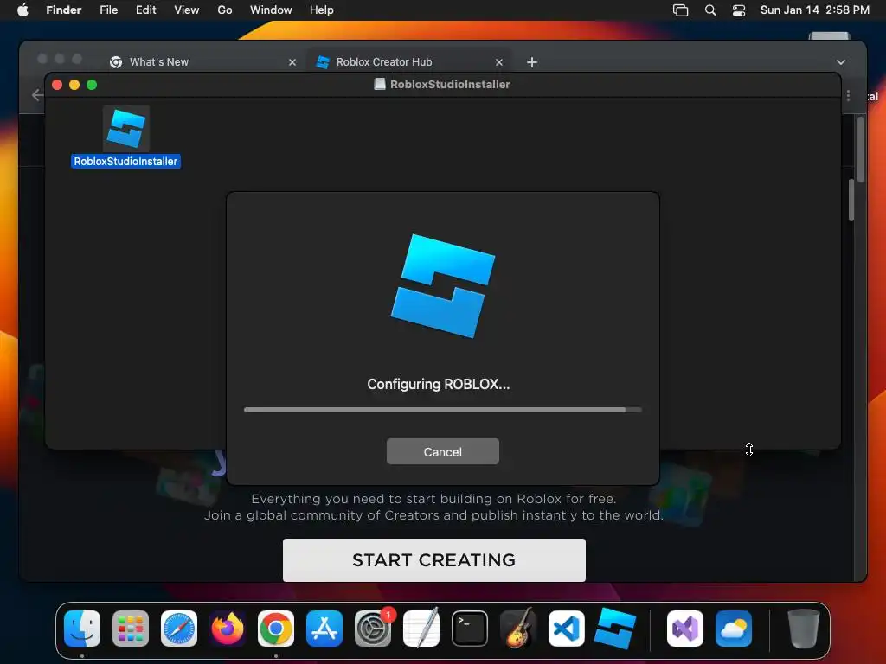This screenshot has width=886, height=664.
Task: Click the RobloxStudioInstaller window title
Action: 450,84
